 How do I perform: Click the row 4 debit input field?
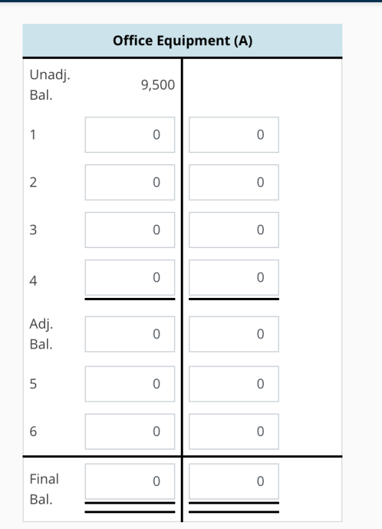click(x=130, y=277)
